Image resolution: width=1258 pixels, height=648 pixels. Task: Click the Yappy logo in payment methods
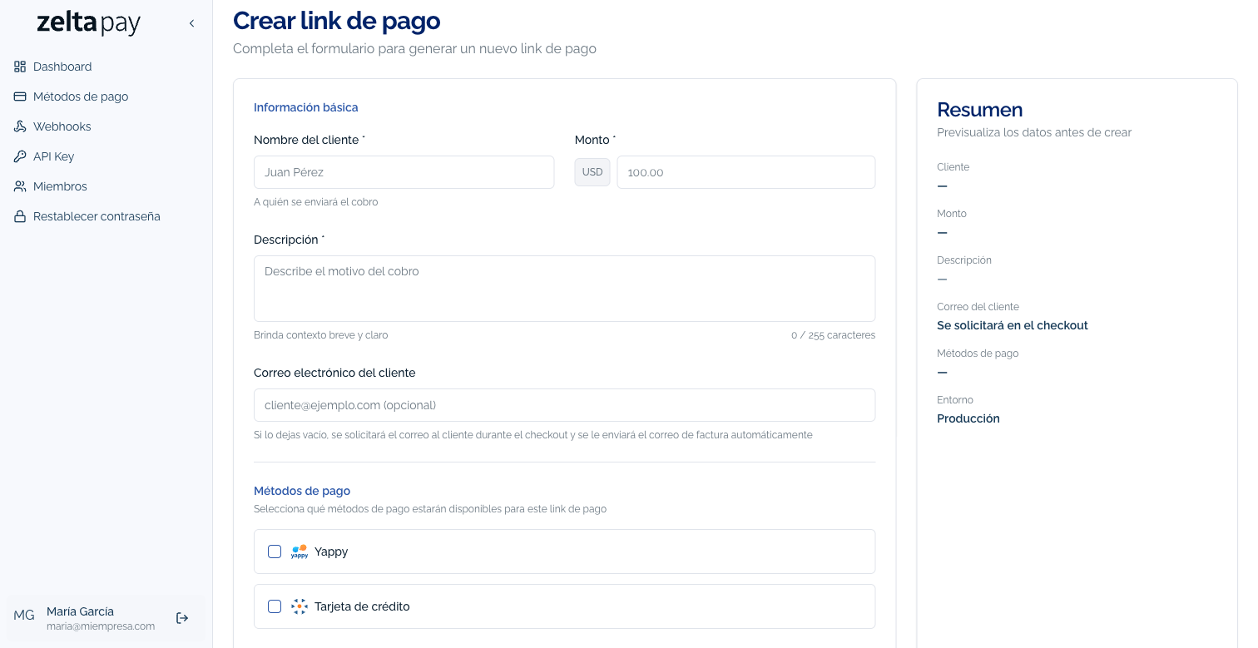tap(299, 552)
